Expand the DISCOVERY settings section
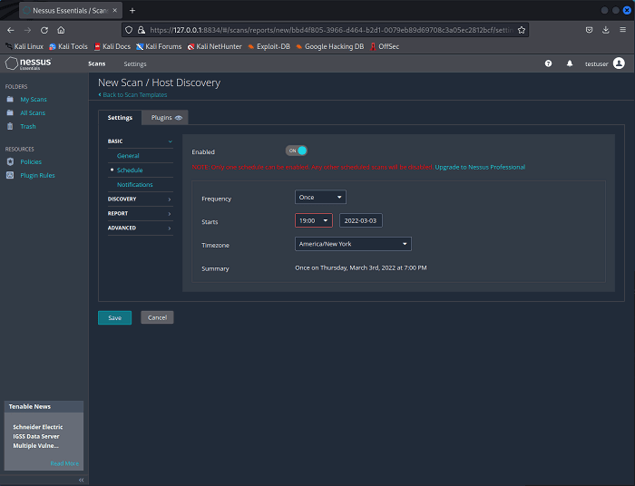Screen dimensions: 635x486 coord(140,199)
